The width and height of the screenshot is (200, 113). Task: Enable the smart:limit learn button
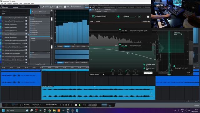click(x=118, y=17)
